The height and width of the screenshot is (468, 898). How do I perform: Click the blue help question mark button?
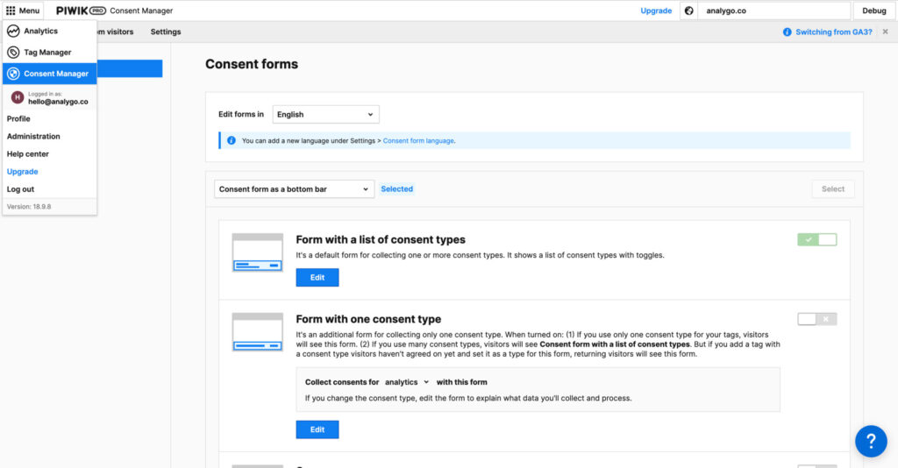click(x=871, y=441)
